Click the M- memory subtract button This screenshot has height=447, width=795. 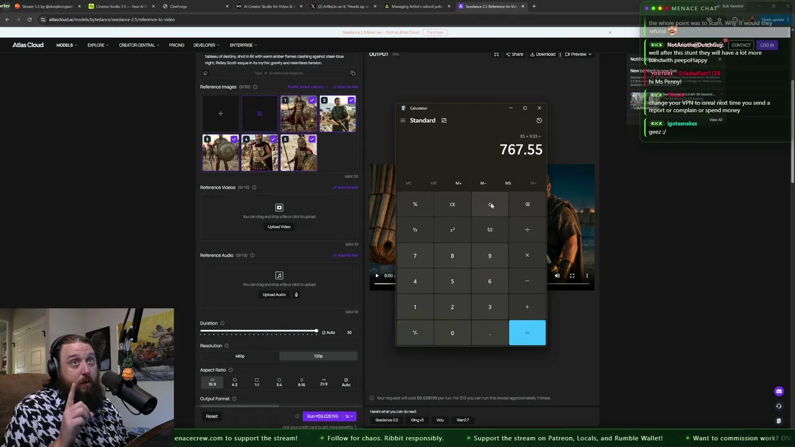(x=483, y=183)
